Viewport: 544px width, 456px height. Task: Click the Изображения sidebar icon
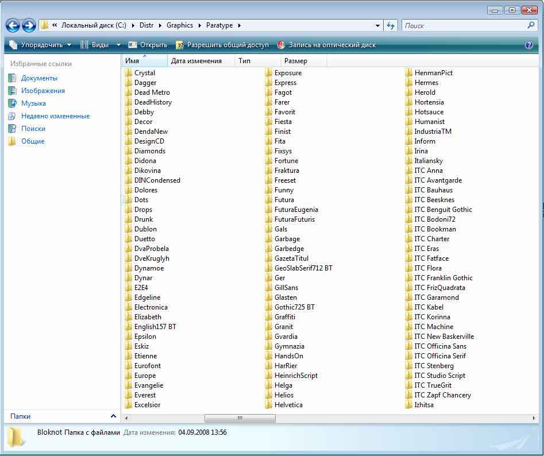(x=12, y=91)
